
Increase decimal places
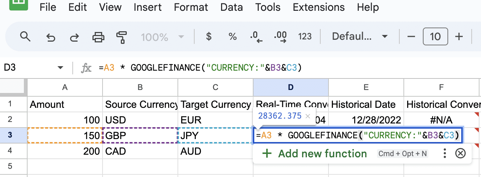280,36
